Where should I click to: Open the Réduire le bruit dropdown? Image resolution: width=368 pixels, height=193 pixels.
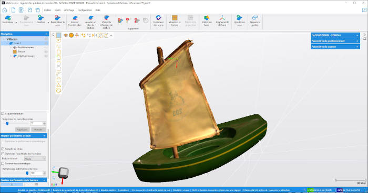click(x=35, y=159)
